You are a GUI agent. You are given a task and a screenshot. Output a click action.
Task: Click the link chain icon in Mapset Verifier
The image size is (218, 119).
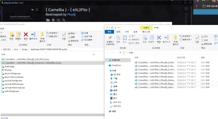64,20
